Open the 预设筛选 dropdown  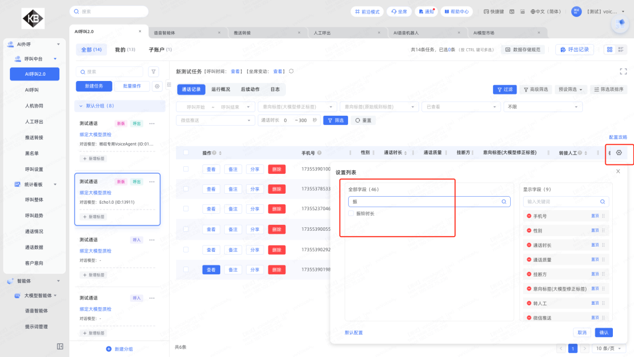pyautogui.click(x=570, y=90)
